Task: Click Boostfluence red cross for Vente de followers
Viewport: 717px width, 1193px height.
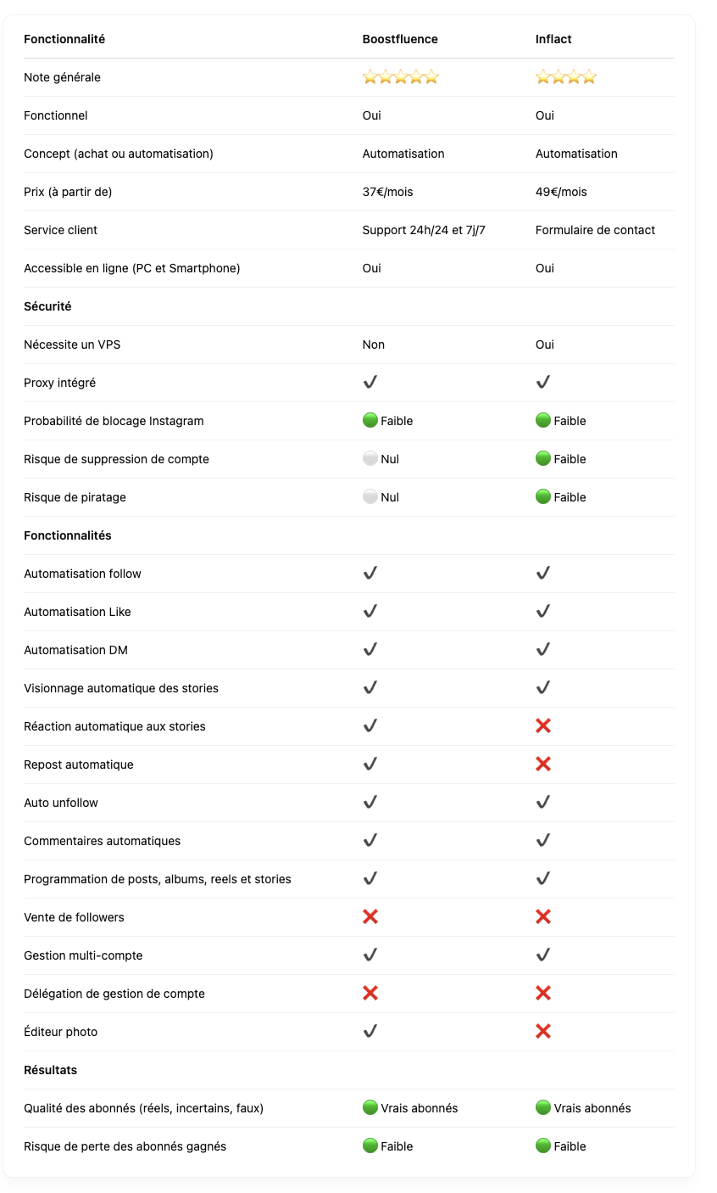Action: pyautogui.click(x=370, y=917)
